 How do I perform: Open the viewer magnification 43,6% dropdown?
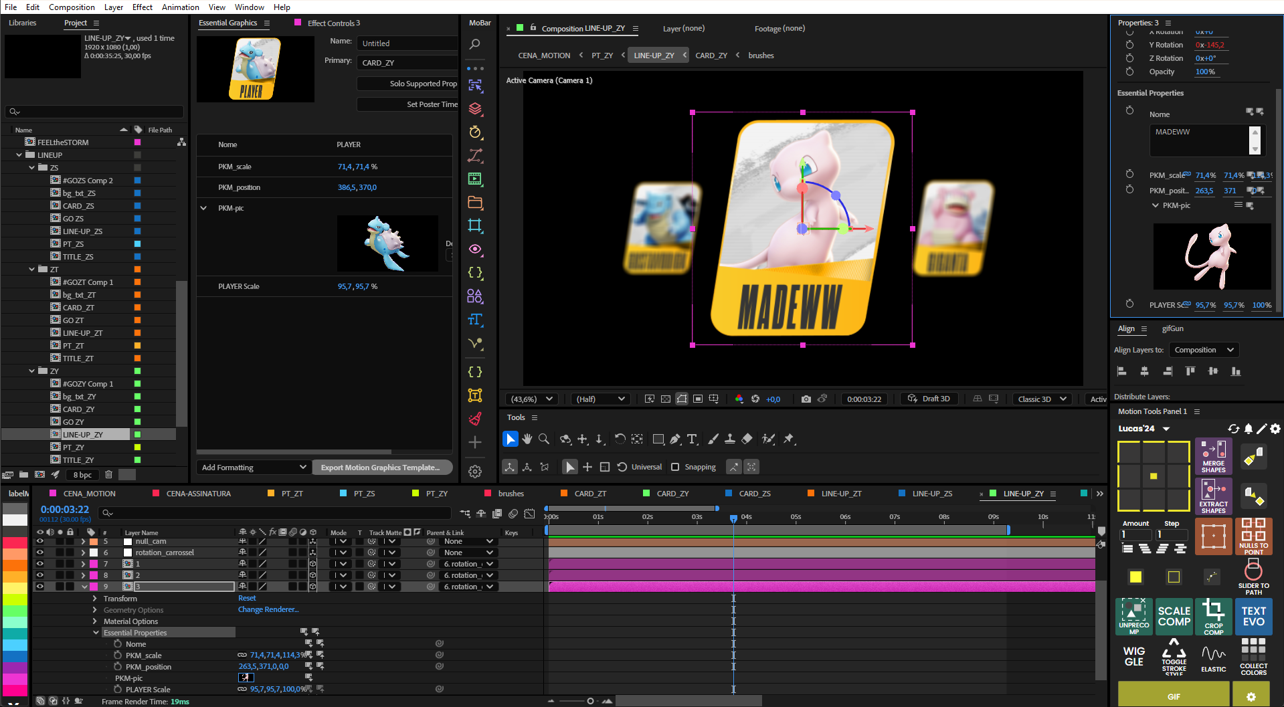pos(532,399)
